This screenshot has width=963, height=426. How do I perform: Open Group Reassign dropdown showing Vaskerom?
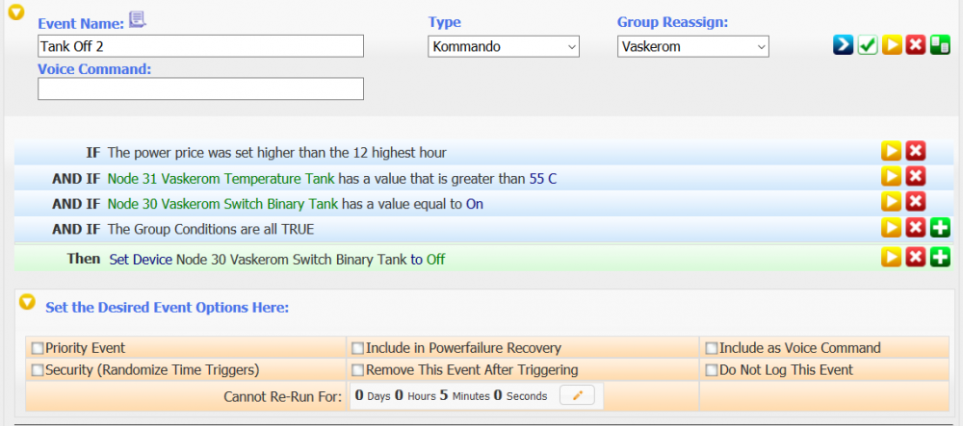pyautogui.click(x=692, y=46)
